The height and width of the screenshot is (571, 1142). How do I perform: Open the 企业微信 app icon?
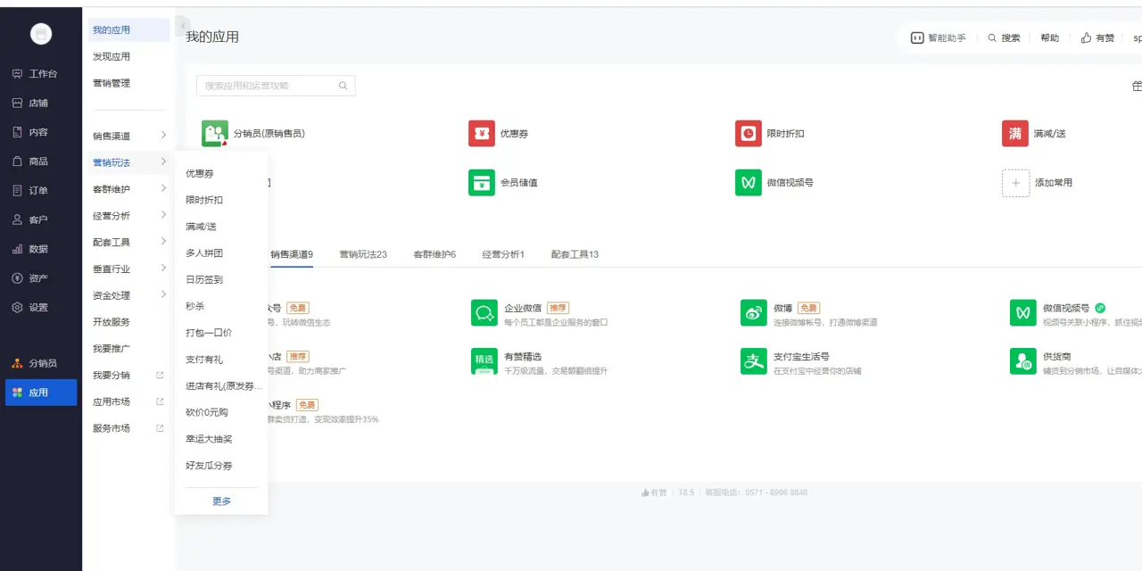484,313
